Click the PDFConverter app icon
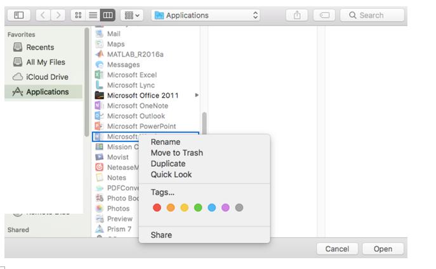The width and height of the screenshot is (436, 269). pos(99,188)
